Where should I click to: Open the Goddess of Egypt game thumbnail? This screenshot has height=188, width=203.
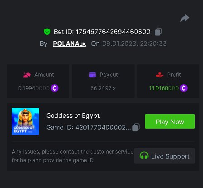(x=25, y=121)
